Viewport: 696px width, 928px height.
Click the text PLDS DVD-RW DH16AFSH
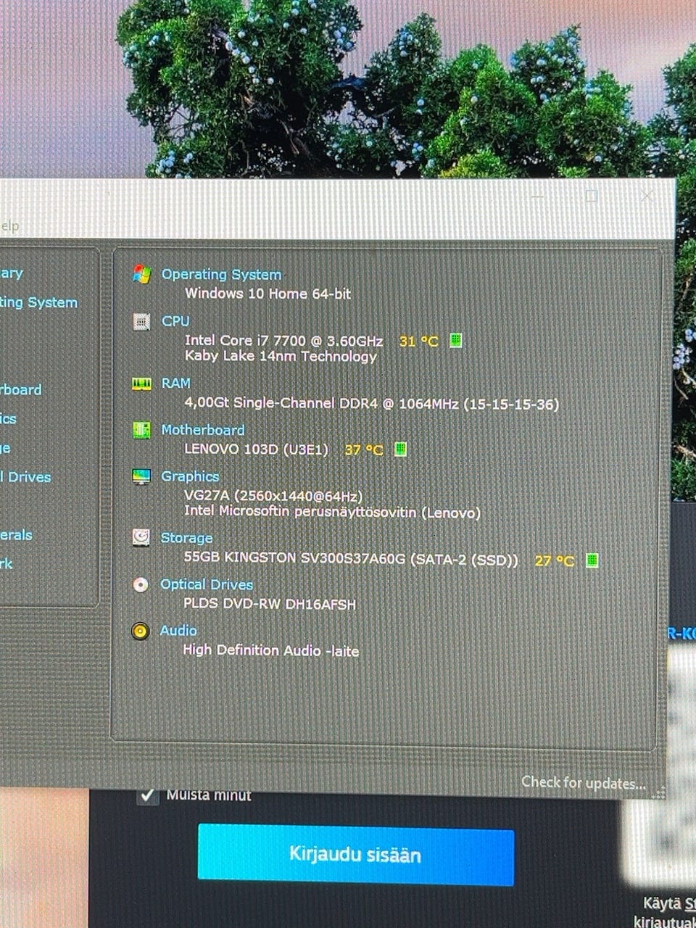coord(269,604)
